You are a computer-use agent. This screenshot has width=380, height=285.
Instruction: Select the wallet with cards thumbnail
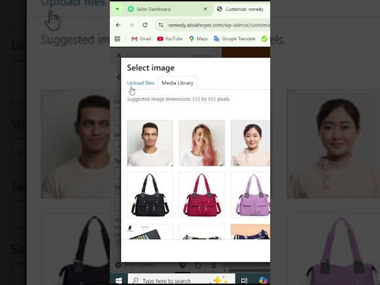(x=150, y=232)
